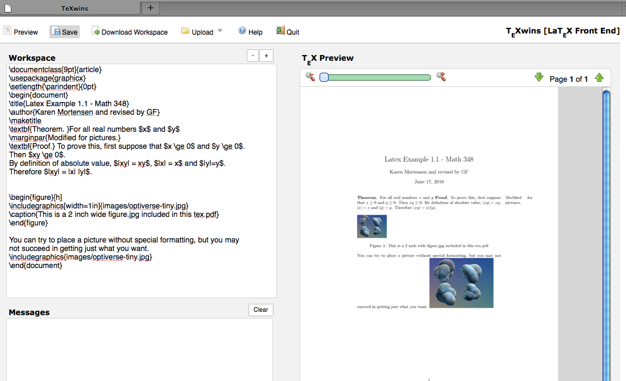Zoom in preview with magnifier plus icon
This screenshot has height=381, width=626.
tap(441, 77)
